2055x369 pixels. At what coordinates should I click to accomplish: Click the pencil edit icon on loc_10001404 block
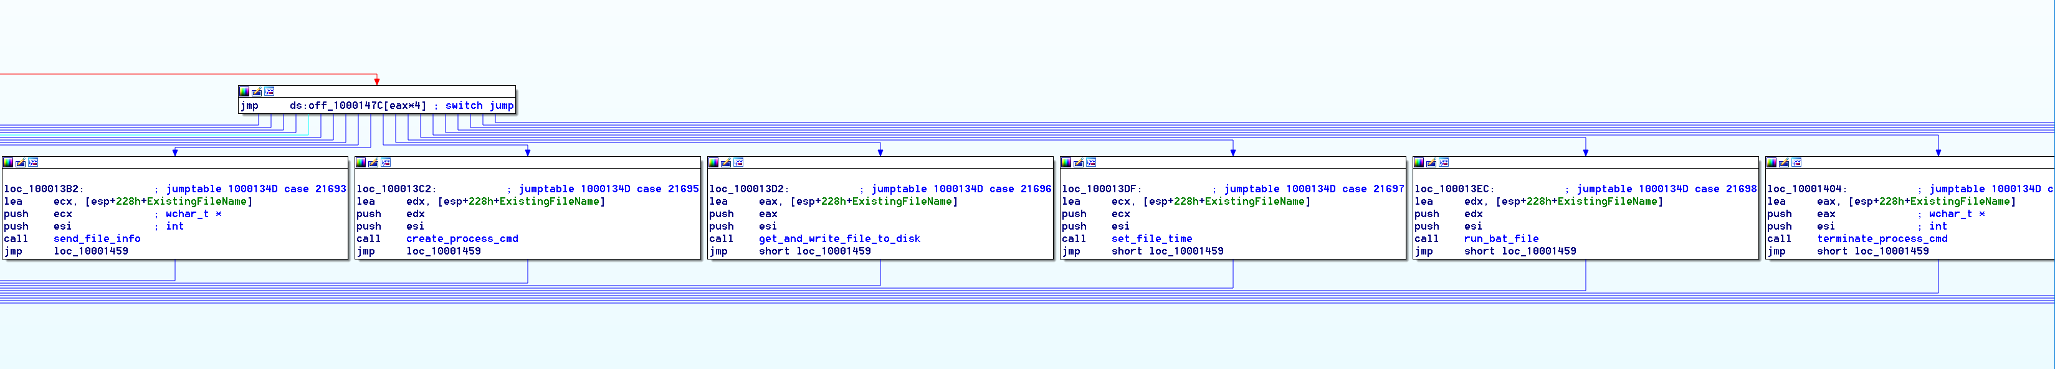pyautogui.click(x=1784, y=162)
